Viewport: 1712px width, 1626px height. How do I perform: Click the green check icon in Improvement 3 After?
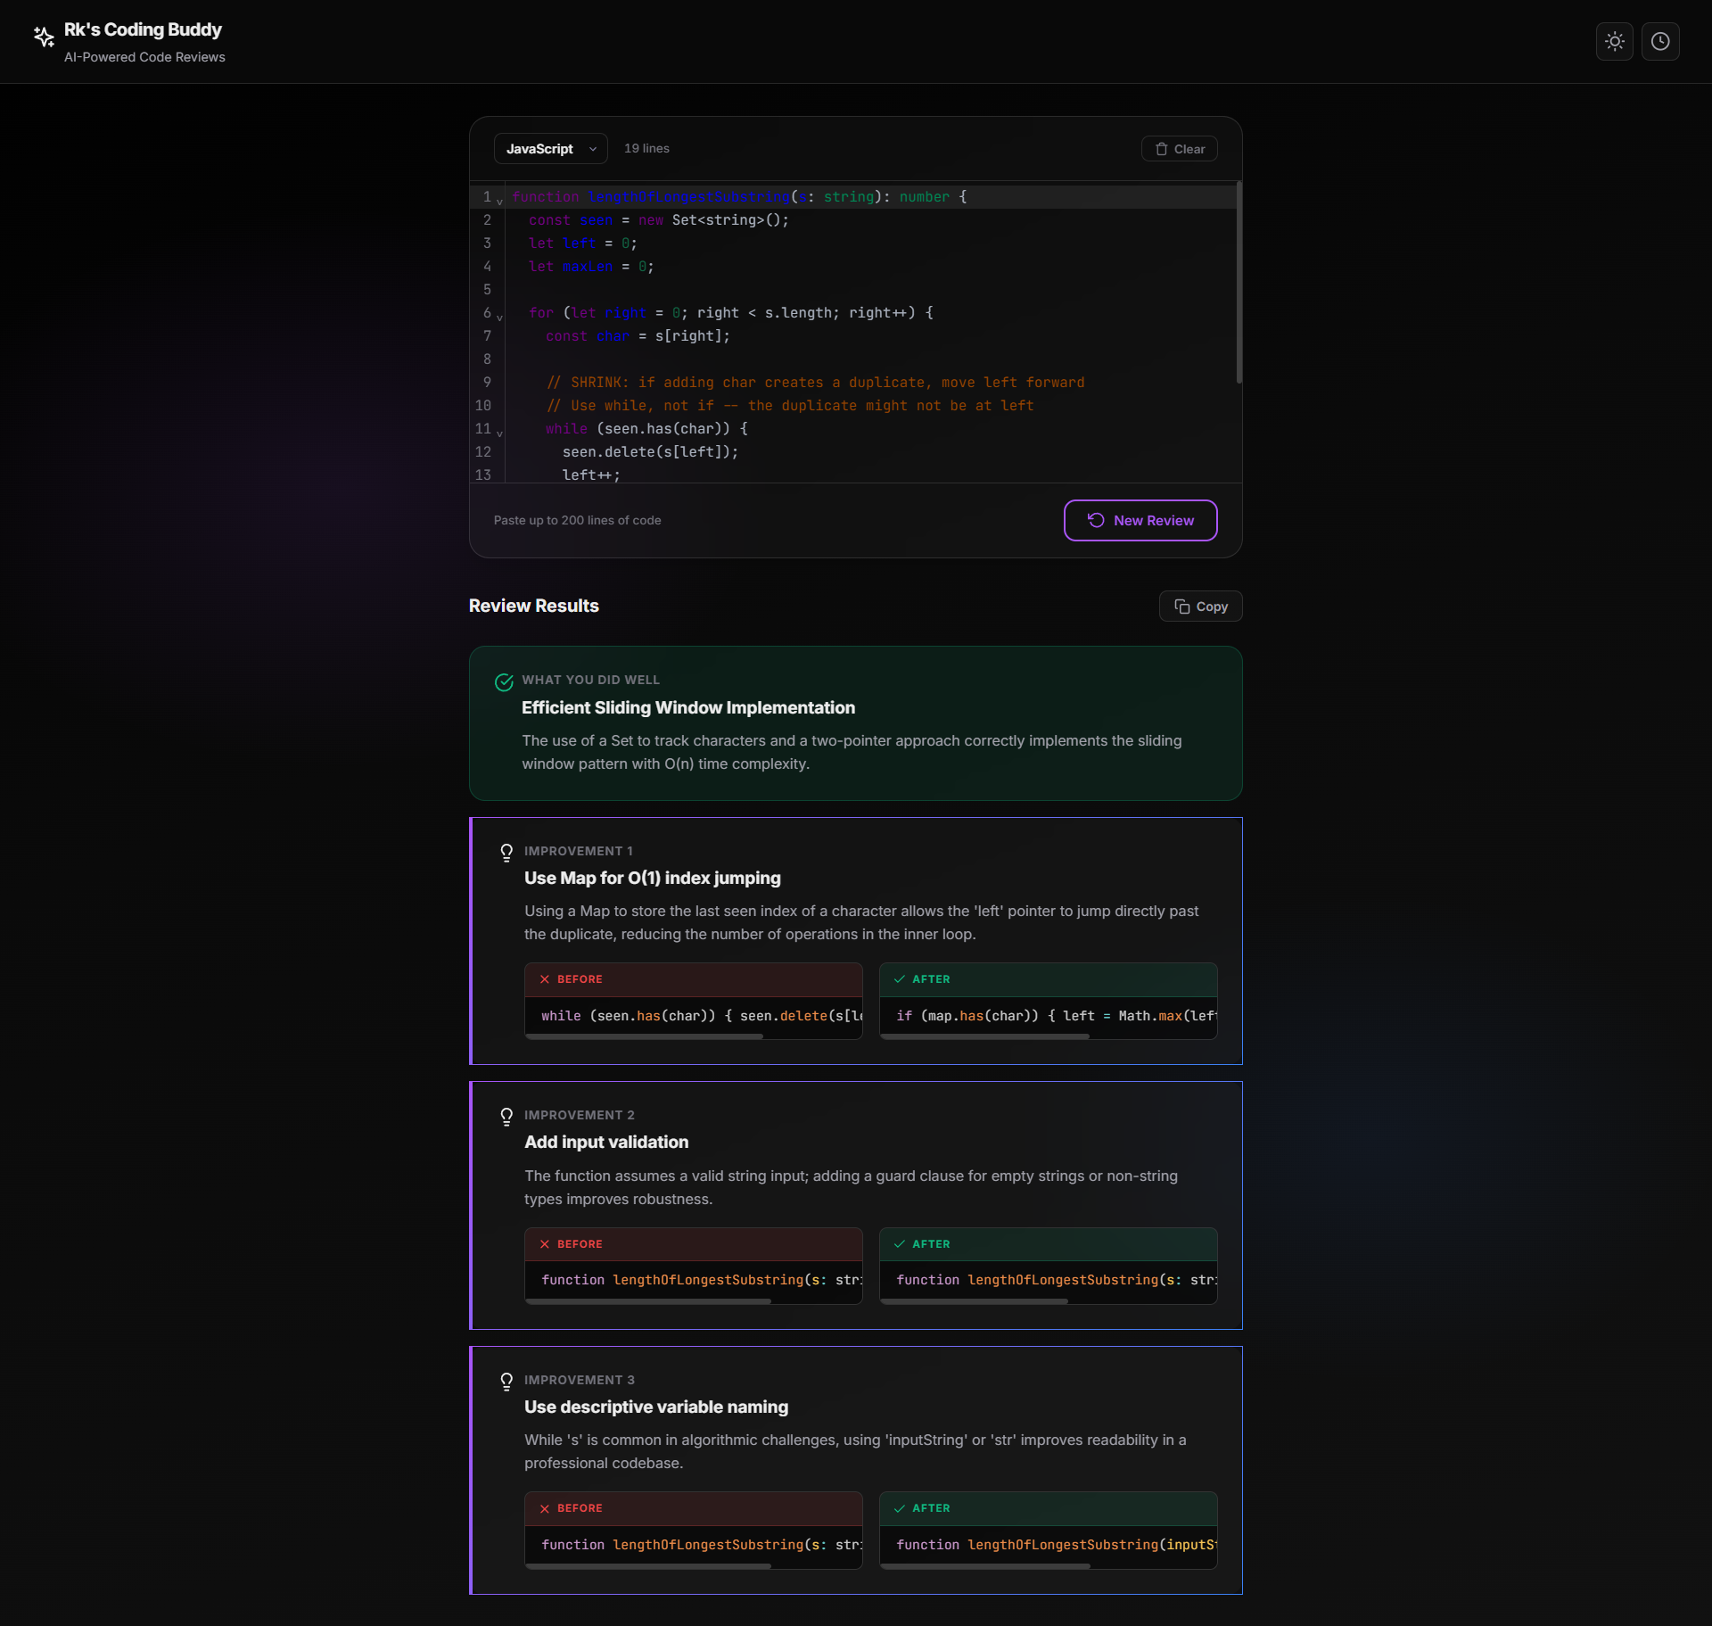click(x=900, y=1508)
